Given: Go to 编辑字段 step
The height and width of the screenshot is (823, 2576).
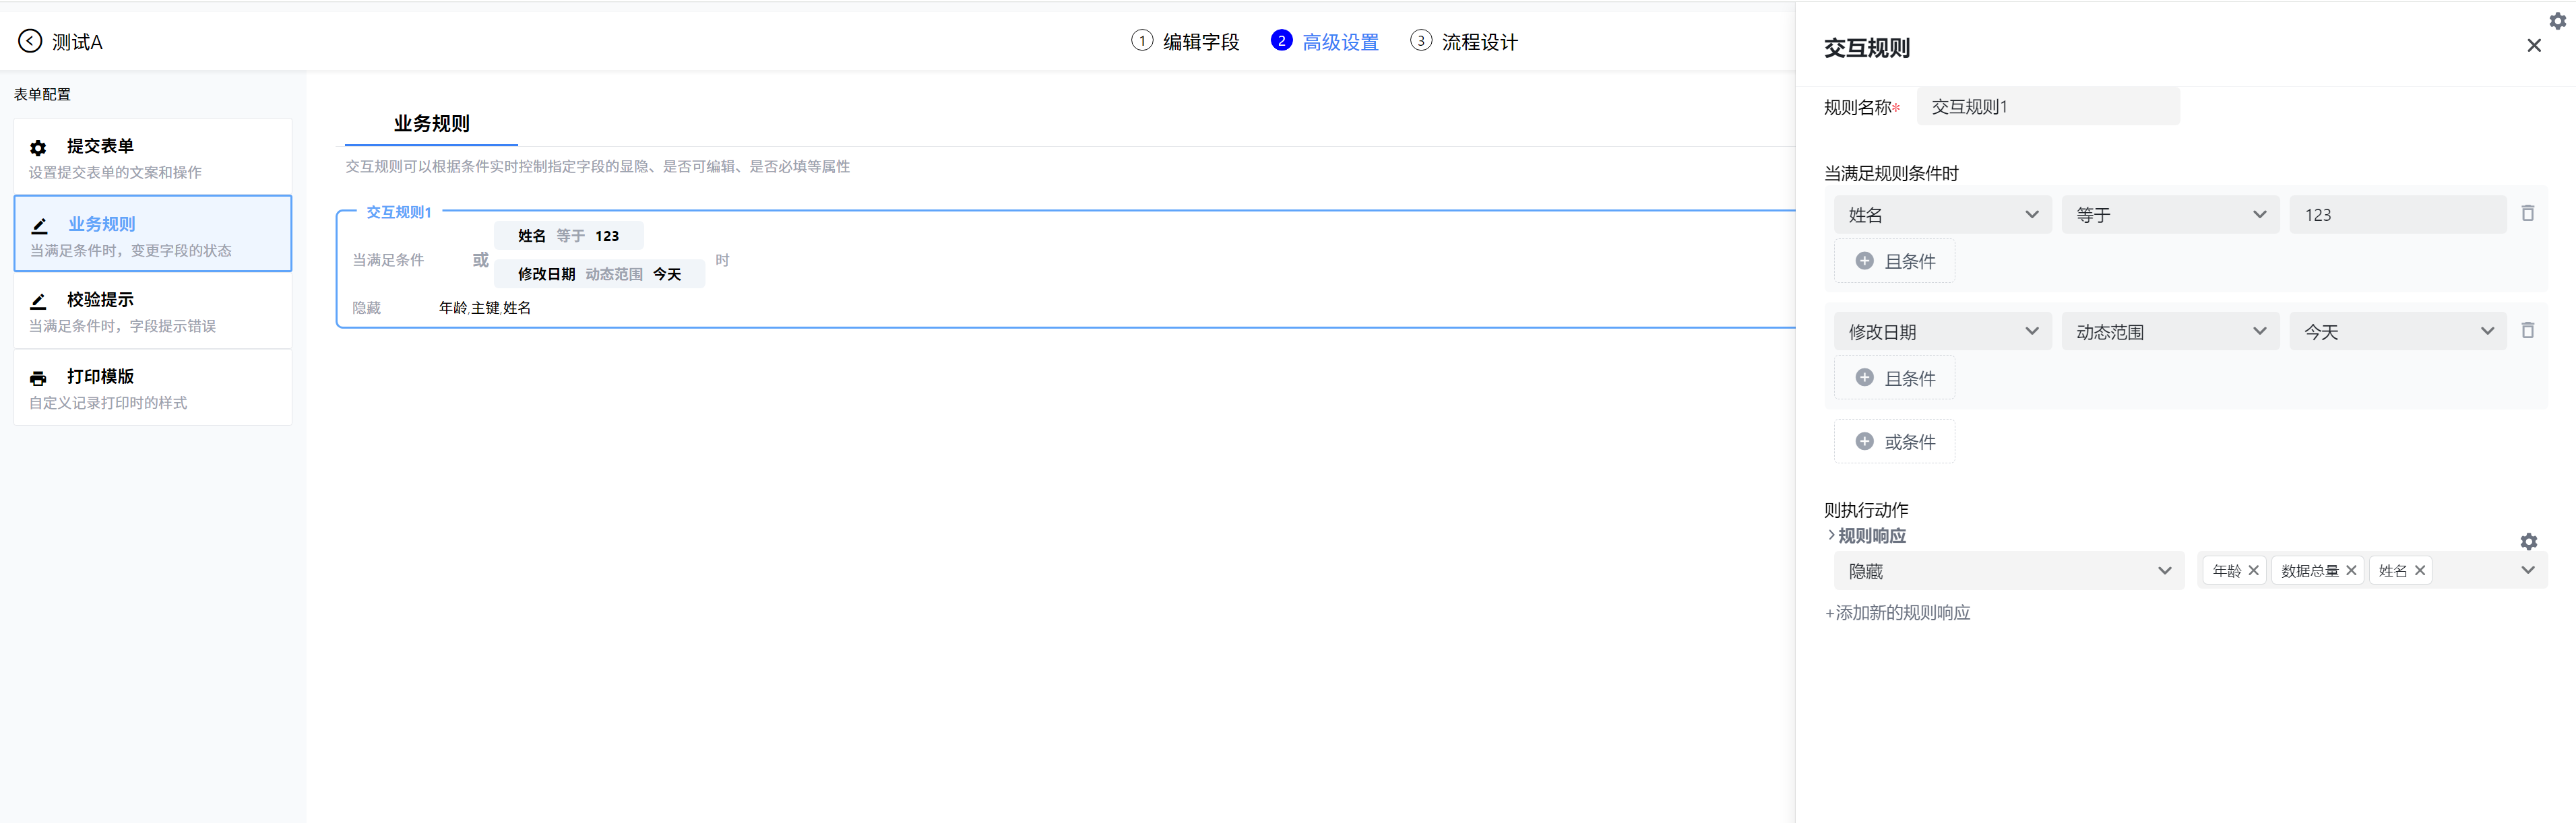Looking at the screenshot, I should (1200, 42).
